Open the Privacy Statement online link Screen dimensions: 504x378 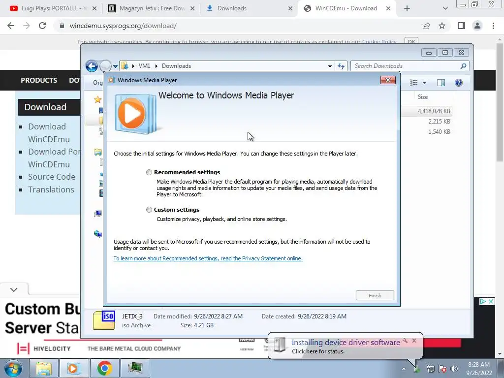tap(208, 258)
